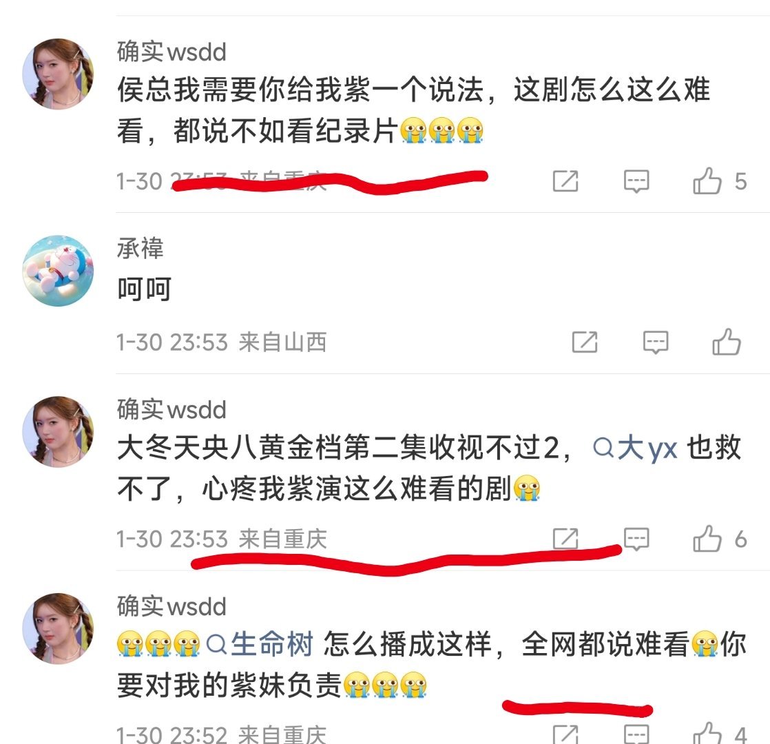
Task: Like the 生命树 comment with 4 likes
Action: coord(707,734)
